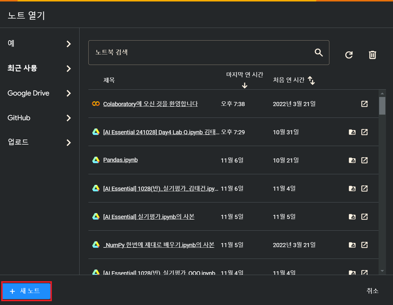Image resolution: width=393 pixels, height=305 pixels.
Task: Expand the 예 section chevron
Action: pyautogui.click(x=69, y=44)
